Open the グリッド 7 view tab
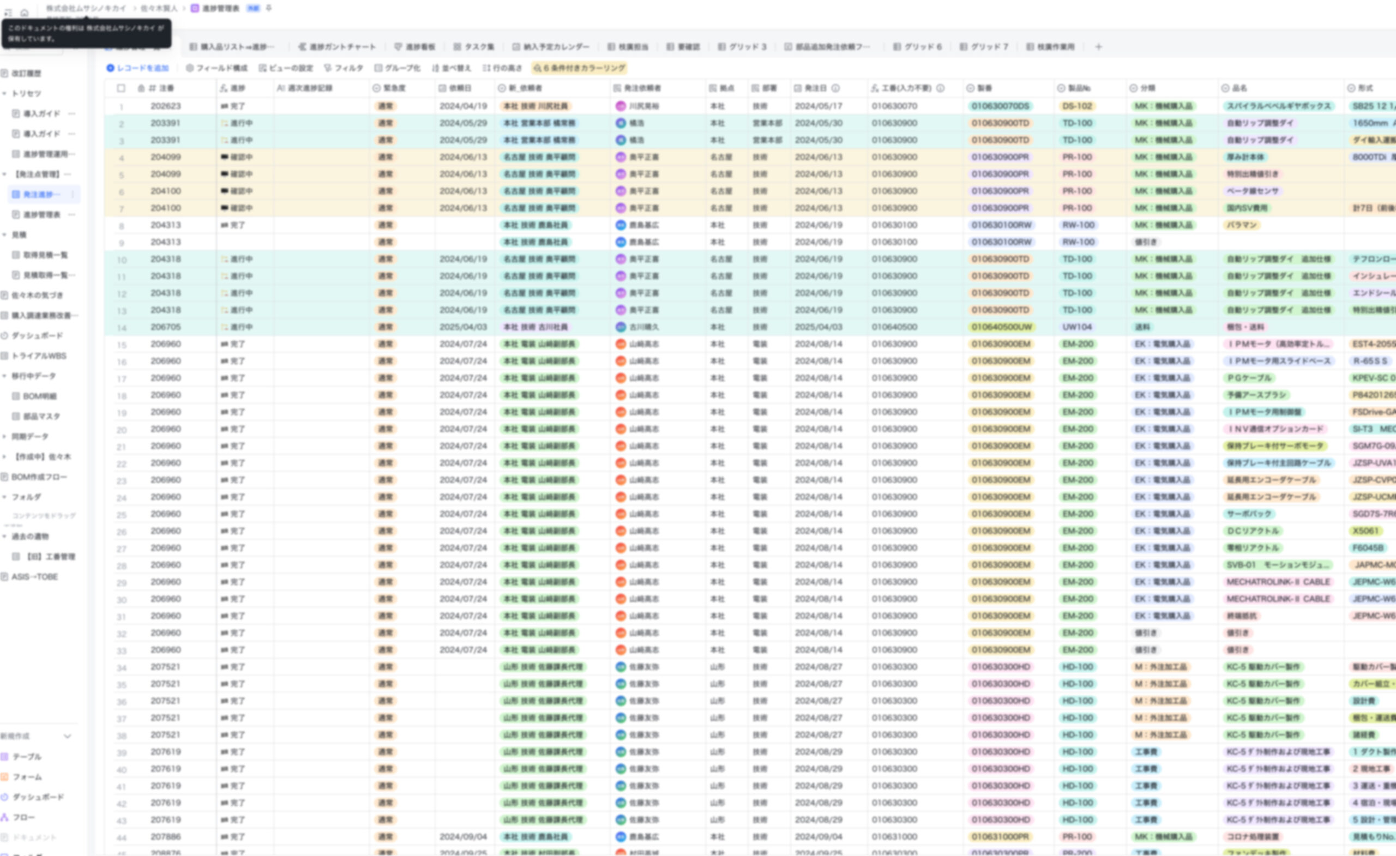The width and height of the screenshot is (1396, 856). pyautogui.click(x=984, y=47)
